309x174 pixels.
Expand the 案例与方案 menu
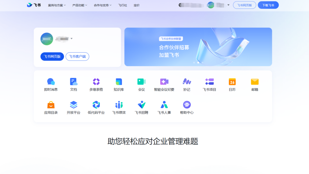[x=57, y=5]
